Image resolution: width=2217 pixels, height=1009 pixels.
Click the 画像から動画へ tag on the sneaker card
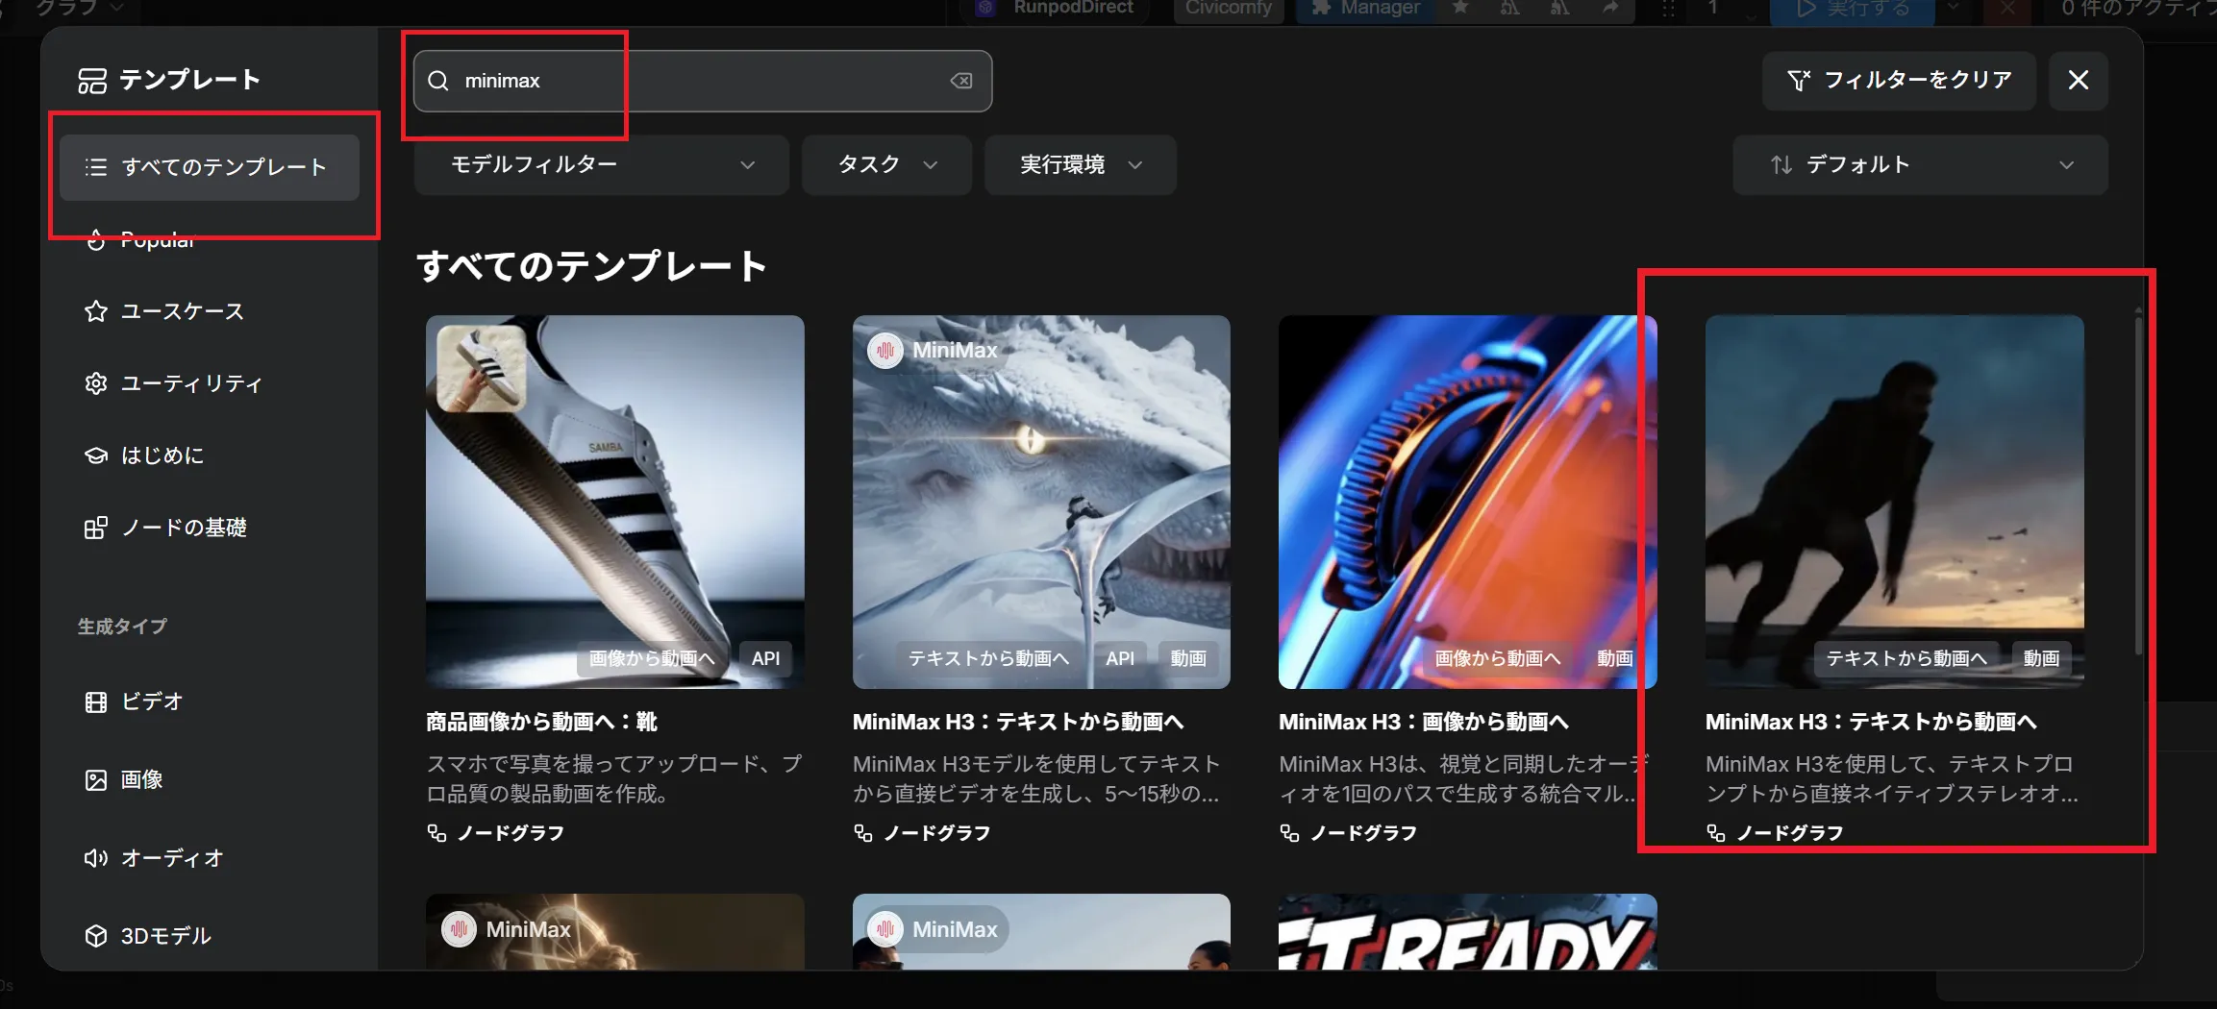point(653,658)
